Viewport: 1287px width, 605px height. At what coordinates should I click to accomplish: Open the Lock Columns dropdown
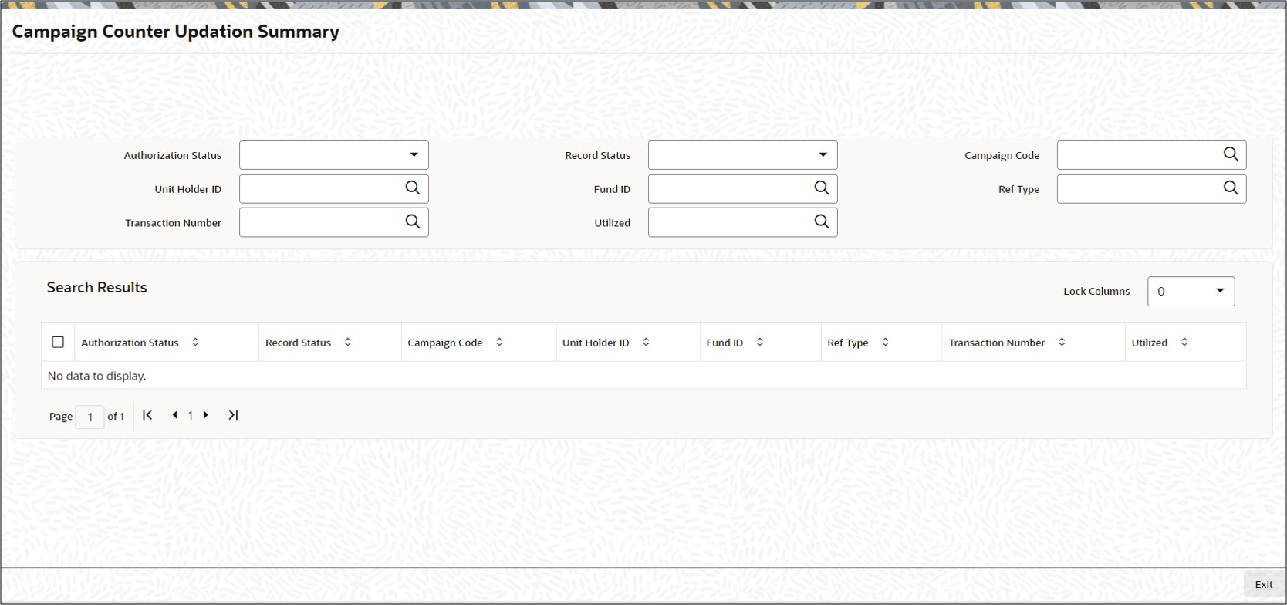pyautogui.click(x=1191, y=291)
